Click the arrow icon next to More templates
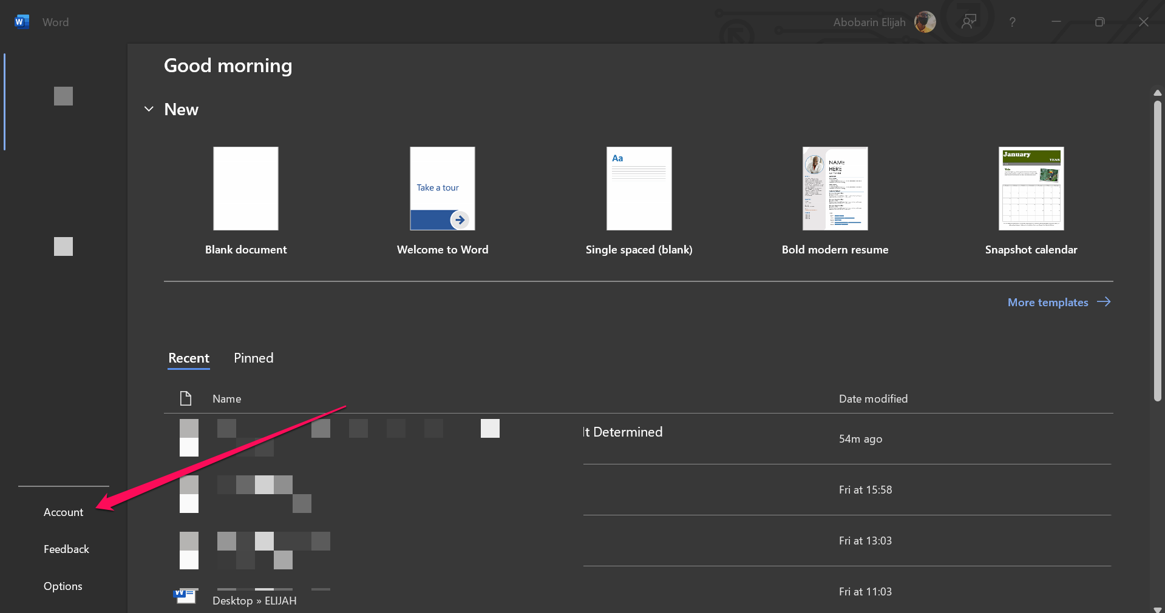The image size is (1165, 613). point(1104,302)
